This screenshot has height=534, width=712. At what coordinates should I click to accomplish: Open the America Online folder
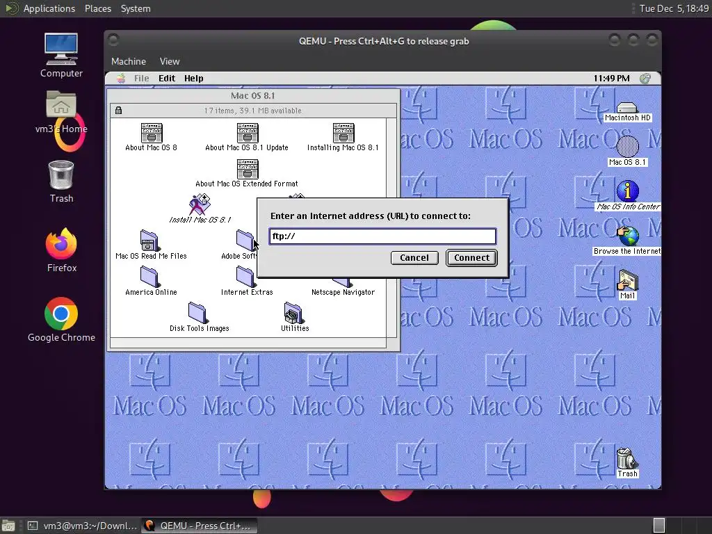click(149, 277)
